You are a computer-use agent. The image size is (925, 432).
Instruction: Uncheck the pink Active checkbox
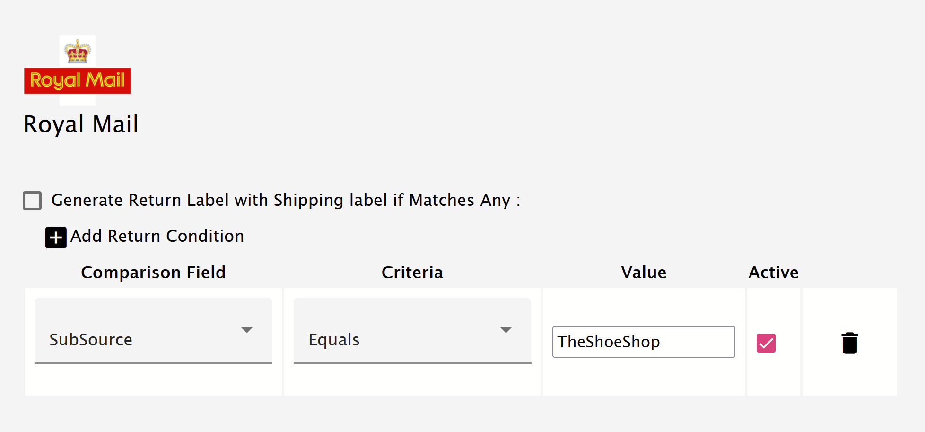click(766, 343)
